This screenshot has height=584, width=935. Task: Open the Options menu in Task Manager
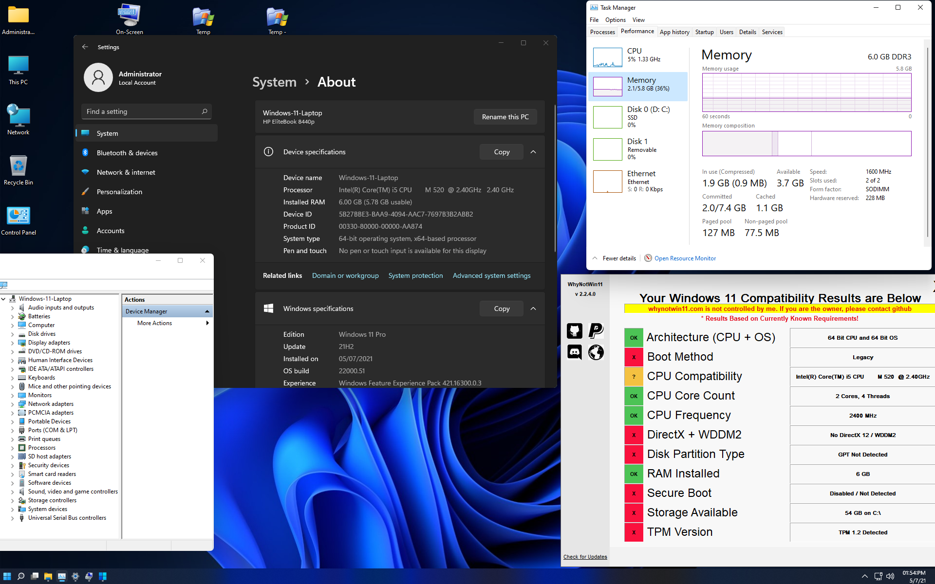(x=616, y=20)
